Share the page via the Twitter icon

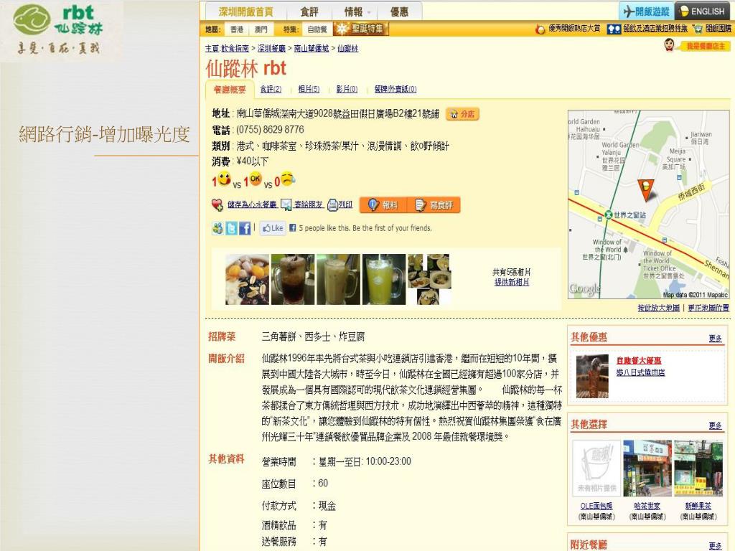click(x=232, y=228)
